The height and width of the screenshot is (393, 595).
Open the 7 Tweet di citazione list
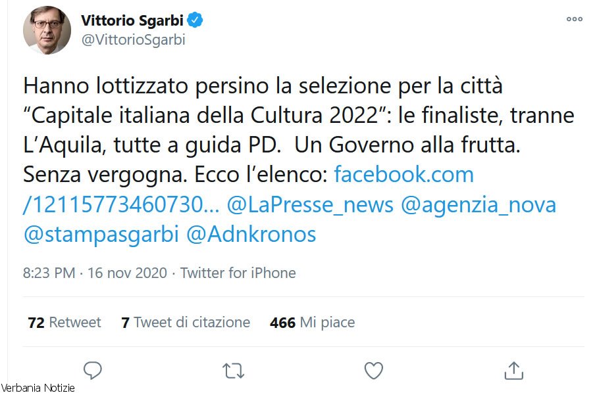coord(186,322)
